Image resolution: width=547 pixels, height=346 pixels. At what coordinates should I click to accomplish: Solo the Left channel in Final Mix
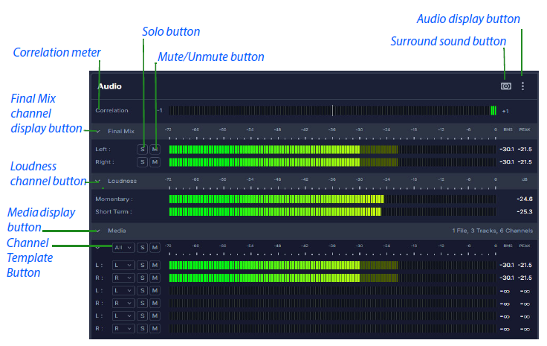[142, 150]
